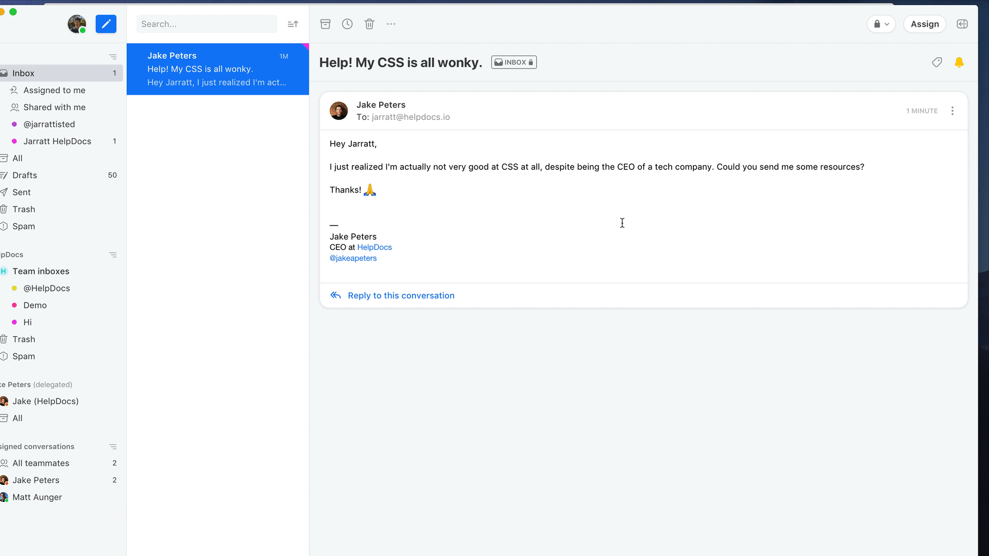Toggle the side panel icon next to Assign
Image resolution: width=989 pixels, height=556 pixels.
point(962,24)
